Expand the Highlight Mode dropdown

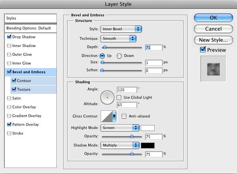pos(120,128)
